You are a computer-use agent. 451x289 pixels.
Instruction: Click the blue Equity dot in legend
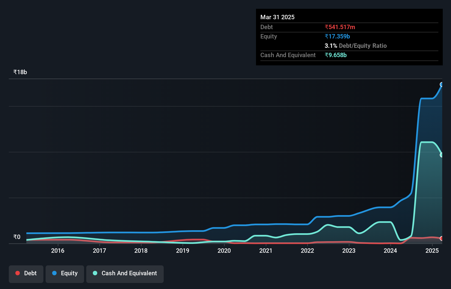click(54, 273)
